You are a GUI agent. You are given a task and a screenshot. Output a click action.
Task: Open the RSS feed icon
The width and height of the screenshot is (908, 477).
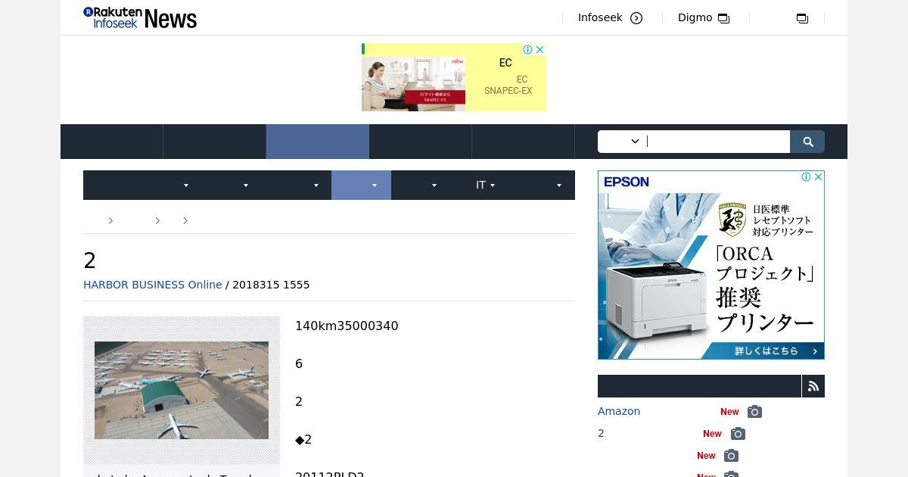(813, 386)
